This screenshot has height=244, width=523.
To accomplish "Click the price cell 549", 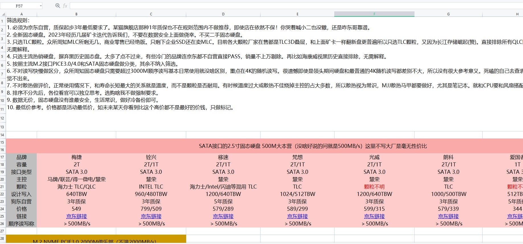I will [x=76, y=209].
